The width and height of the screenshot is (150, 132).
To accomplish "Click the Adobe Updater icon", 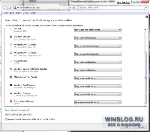I will click(x=11, y=61).
